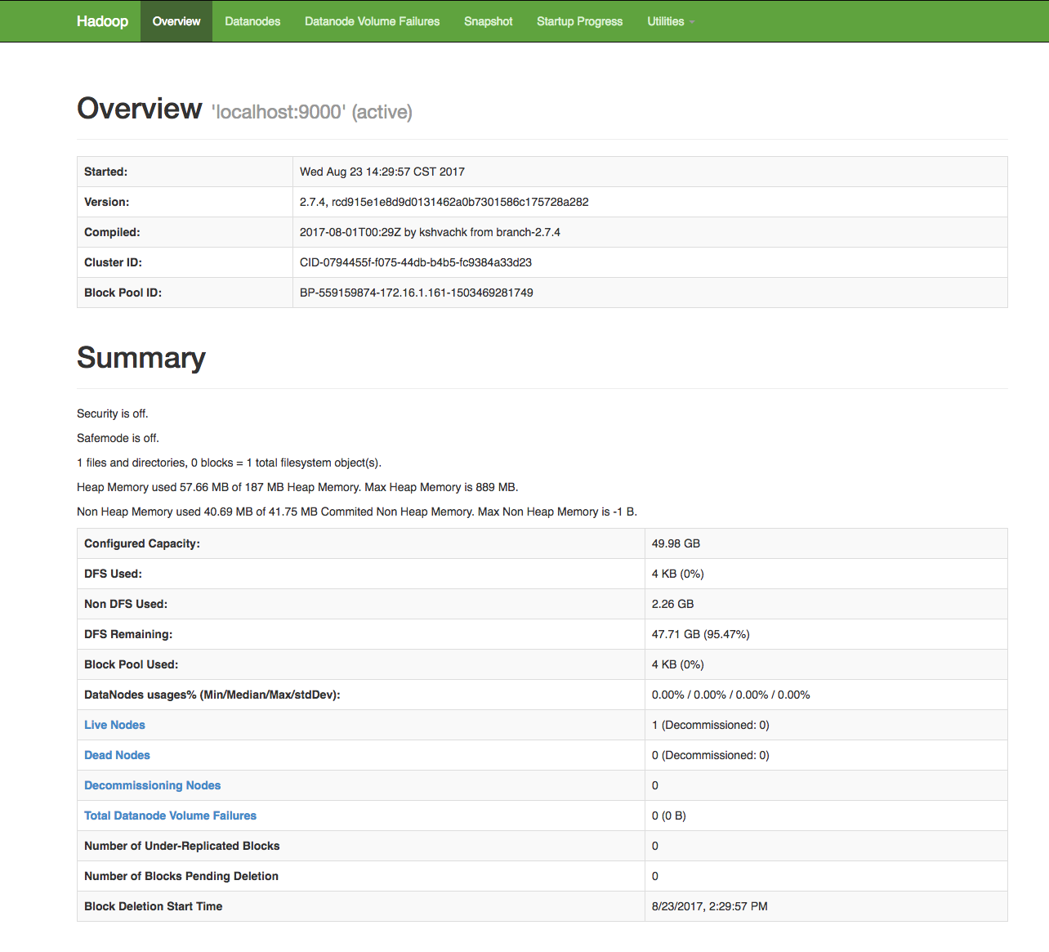Select the Started timestamp value

coord(382,172)
